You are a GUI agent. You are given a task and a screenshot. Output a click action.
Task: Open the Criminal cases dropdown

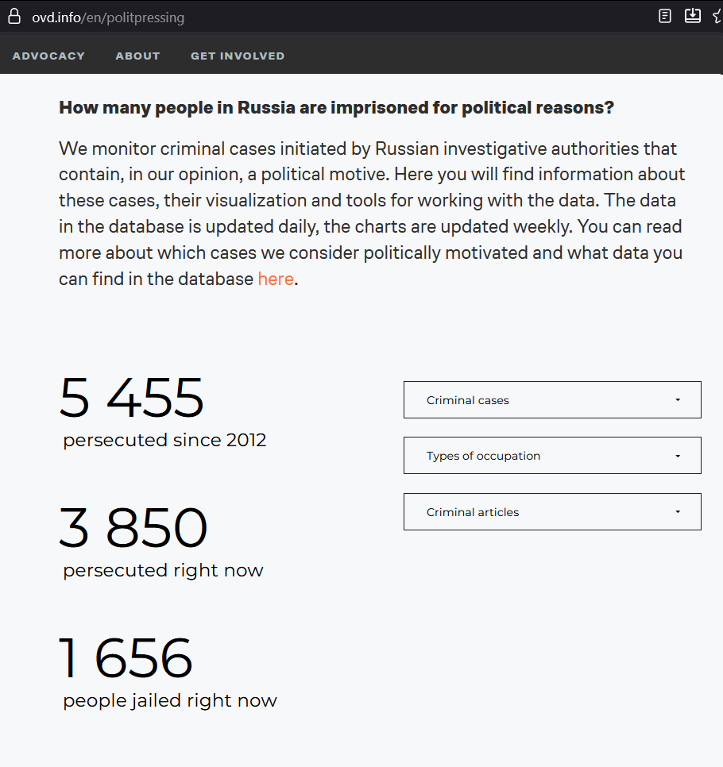[x=551, y=400]
